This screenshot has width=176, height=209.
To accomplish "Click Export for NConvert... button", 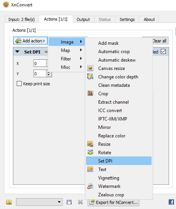I will click(113, 202).
